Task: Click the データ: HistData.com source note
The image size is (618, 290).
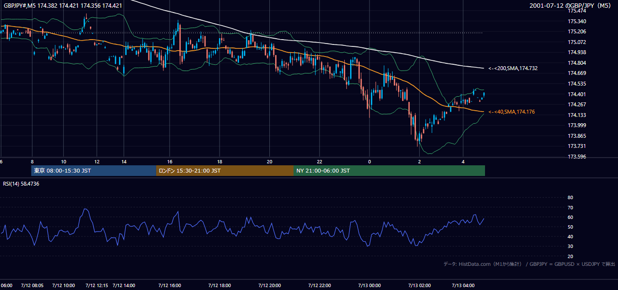Action: click(x=530, y=264)
